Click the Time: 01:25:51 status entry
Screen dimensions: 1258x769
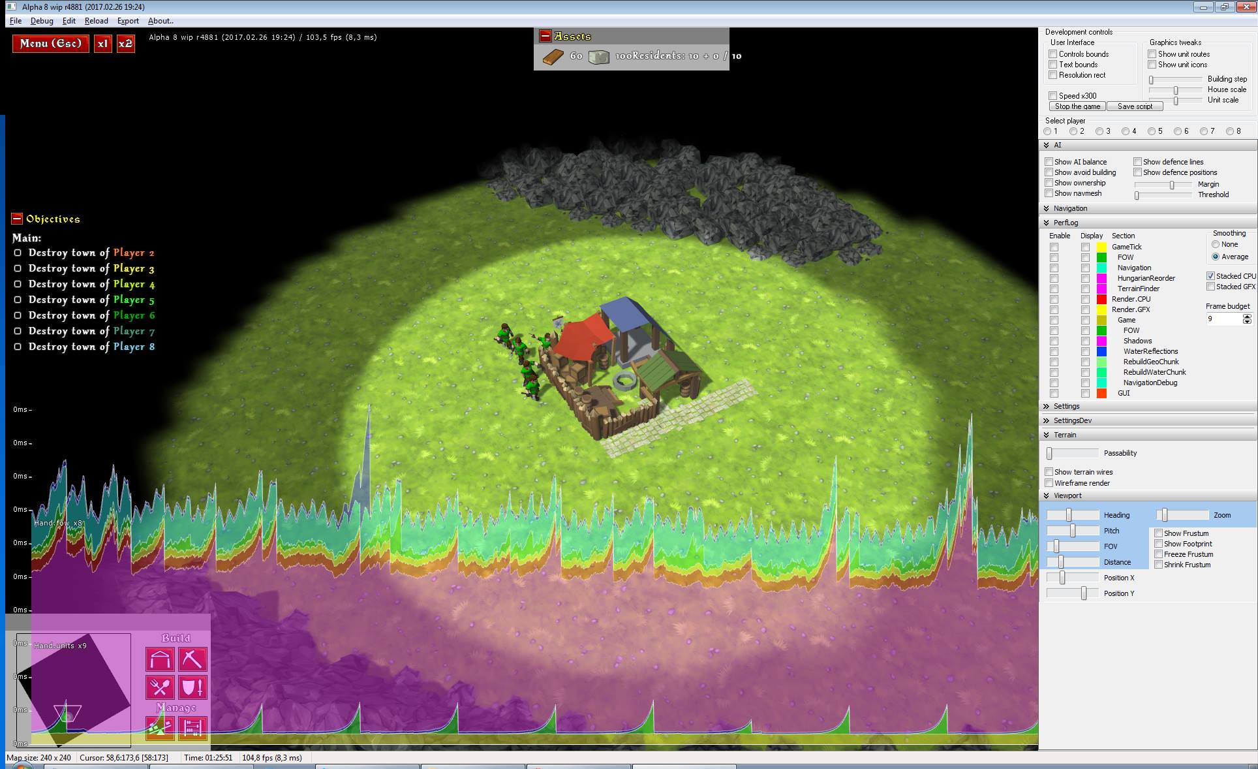(208, 758)
